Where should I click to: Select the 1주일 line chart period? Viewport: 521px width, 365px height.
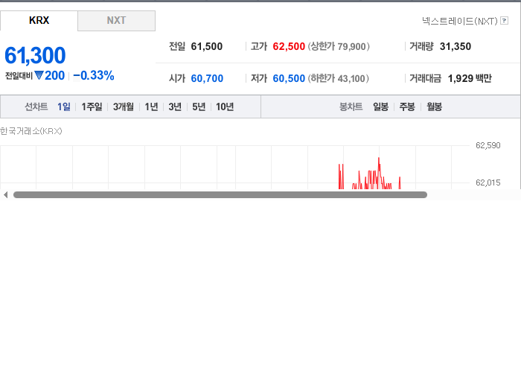click(x=92, y=107)
